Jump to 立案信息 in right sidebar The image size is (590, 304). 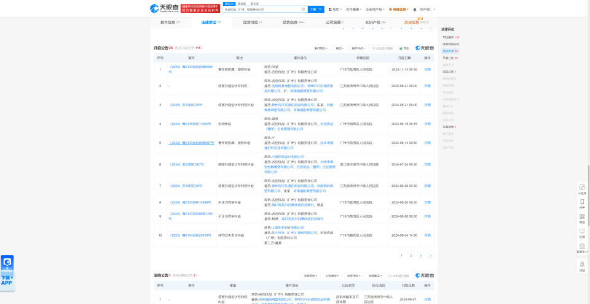pyautogui.click(x=449, y=127)
